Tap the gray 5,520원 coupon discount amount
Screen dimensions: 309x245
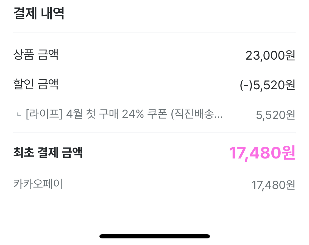[x=275, y=115]
